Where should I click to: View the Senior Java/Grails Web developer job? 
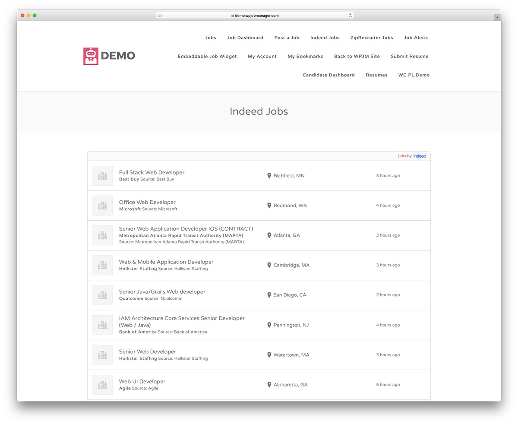tap(162, 292)
